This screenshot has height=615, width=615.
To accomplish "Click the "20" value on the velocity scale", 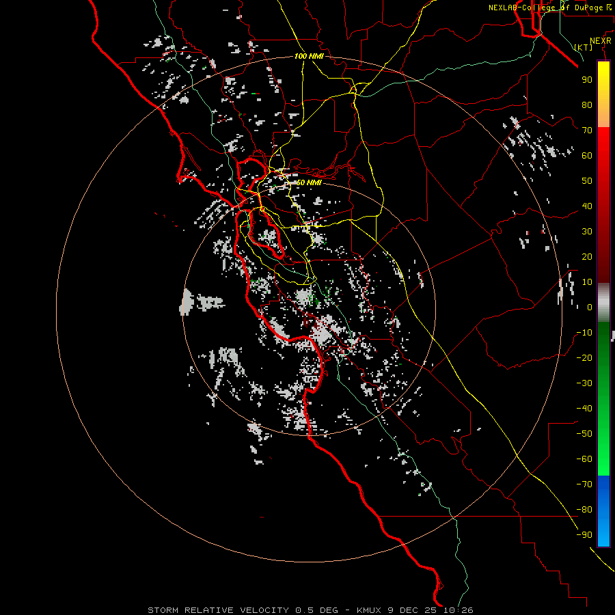I will pyautogui.click(x=587, y=257).
